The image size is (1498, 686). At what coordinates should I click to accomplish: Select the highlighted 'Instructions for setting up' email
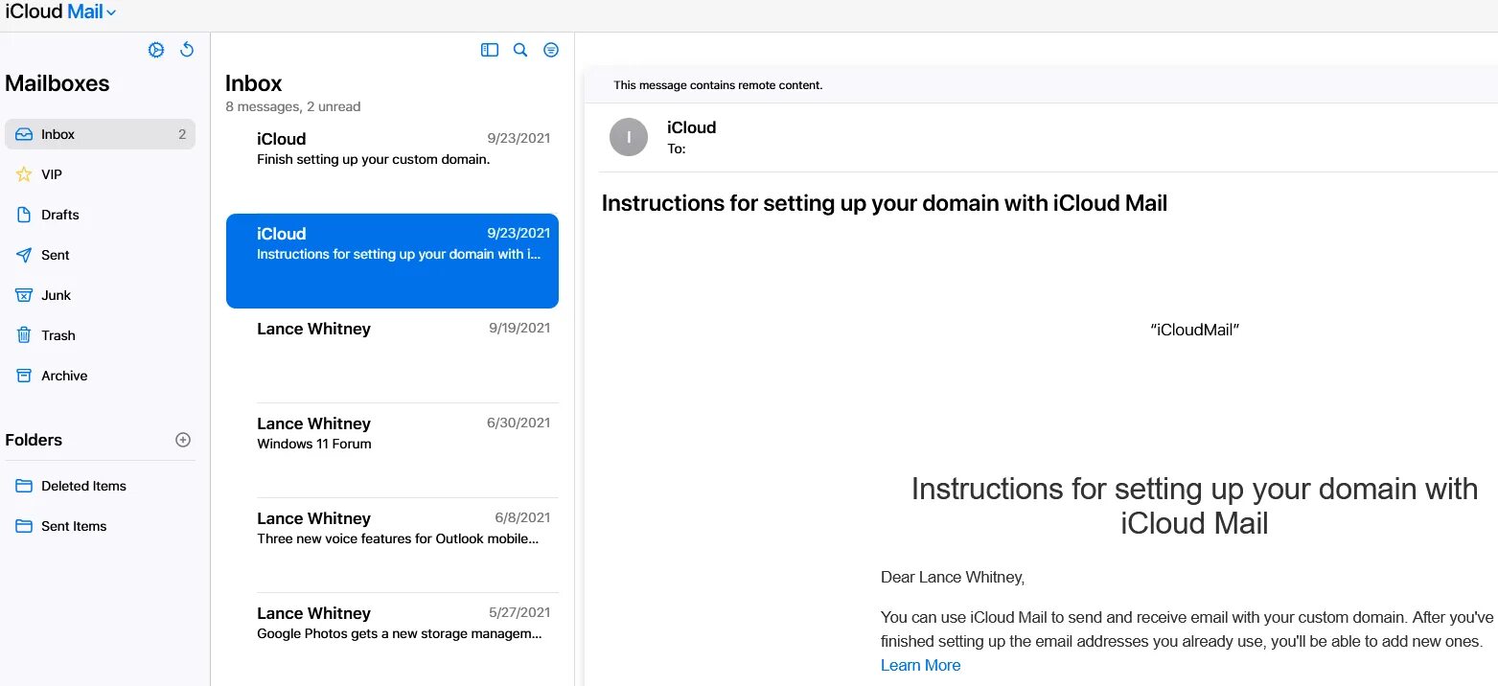(x=392, y=261)
